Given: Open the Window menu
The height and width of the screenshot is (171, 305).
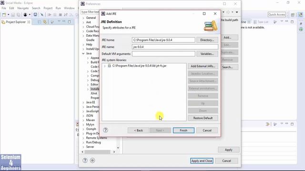Looking at the screenshot, I should tap(69, 8).
